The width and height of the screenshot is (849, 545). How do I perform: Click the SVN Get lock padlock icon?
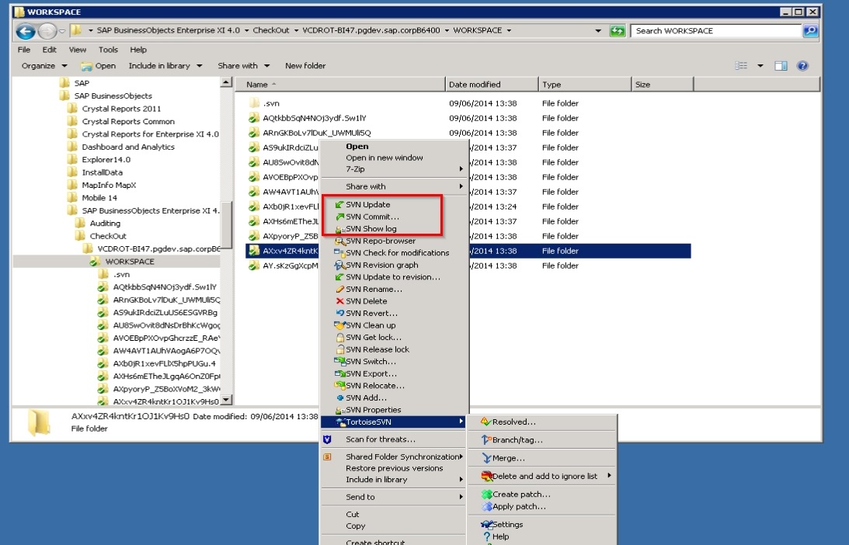click(340, 337)
